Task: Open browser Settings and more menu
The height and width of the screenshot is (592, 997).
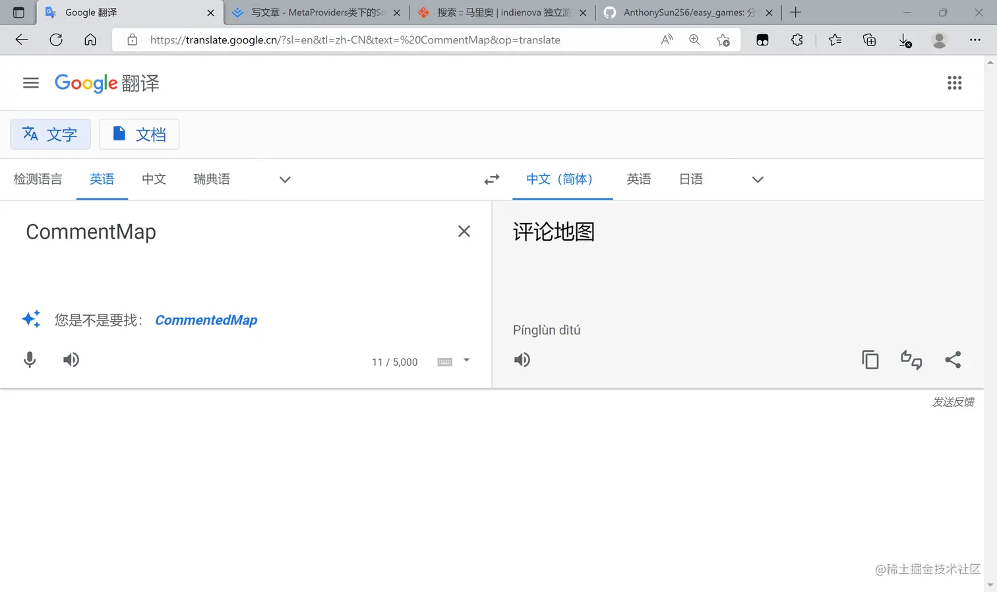Action: tap(975, 40)
